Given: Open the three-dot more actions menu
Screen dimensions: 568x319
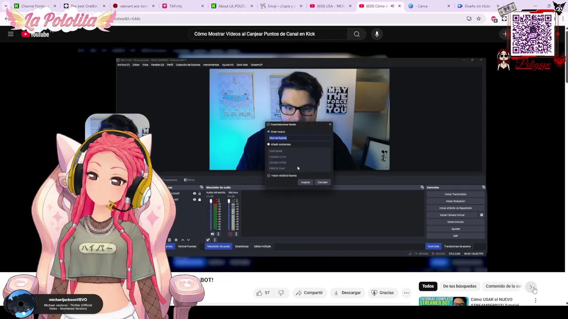Looking at the screenshot, I should click(406, 293).
